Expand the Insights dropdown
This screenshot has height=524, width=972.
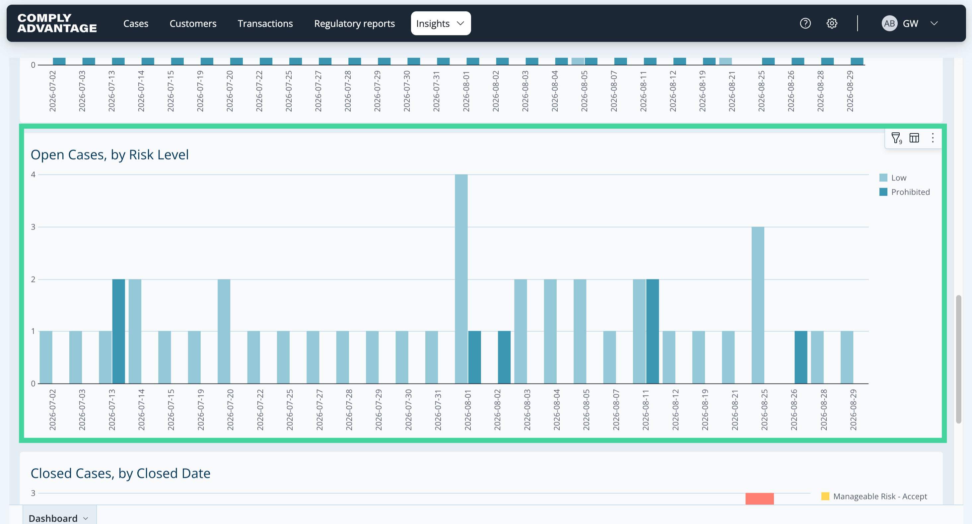(441, 24)
